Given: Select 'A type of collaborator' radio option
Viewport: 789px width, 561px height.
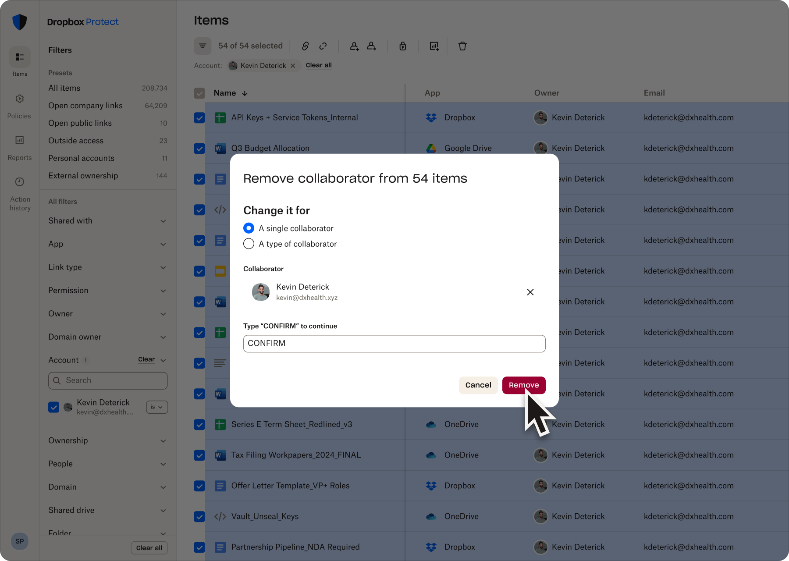Looking at the screenshot, I should (249, 244).
